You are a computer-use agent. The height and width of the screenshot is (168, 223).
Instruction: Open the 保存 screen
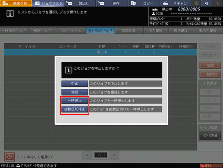(112, 3)
